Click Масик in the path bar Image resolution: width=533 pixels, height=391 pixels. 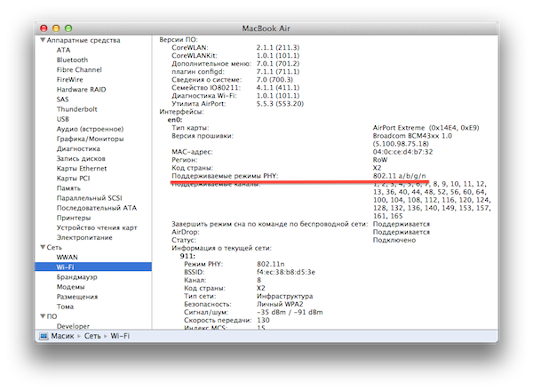click(62, 336)
